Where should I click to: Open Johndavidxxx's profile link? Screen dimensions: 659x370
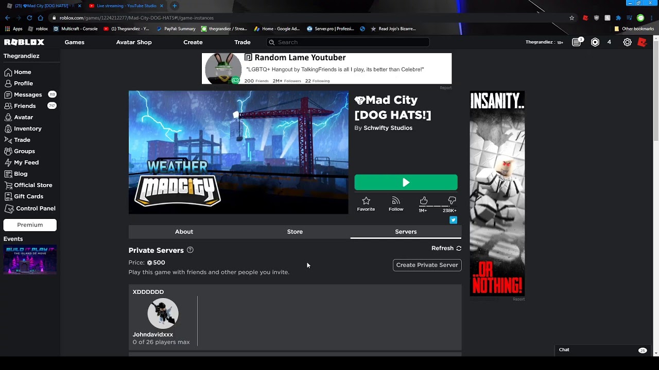tap(153, 335)
